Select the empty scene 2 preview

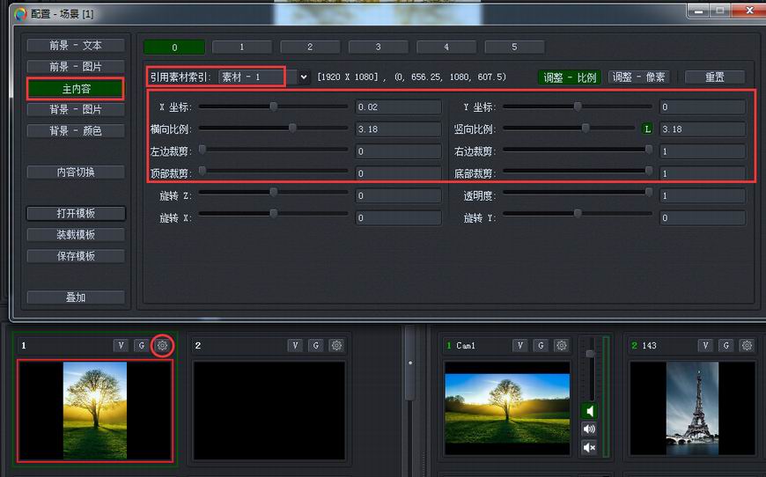coord(269,411)
